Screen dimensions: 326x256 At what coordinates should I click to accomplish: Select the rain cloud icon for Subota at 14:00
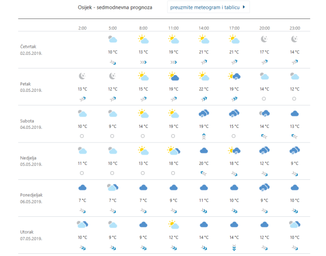[204, 114]
